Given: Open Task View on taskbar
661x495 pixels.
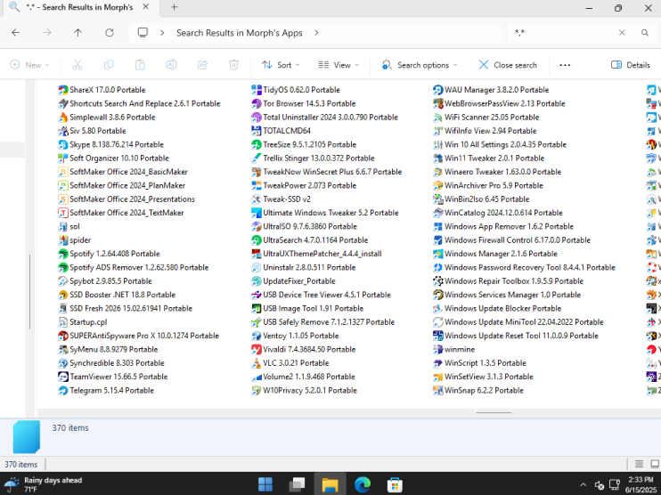Looking at the screenshot, I should (297, 484).
